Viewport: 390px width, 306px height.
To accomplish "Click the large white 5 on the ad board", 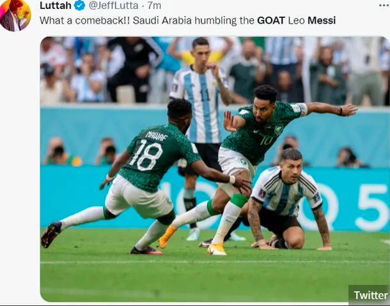I will pyautogui.click(x=372, y=208).
